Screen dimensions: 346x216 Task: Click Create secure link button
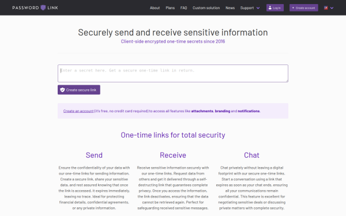(x=79, y=90)
